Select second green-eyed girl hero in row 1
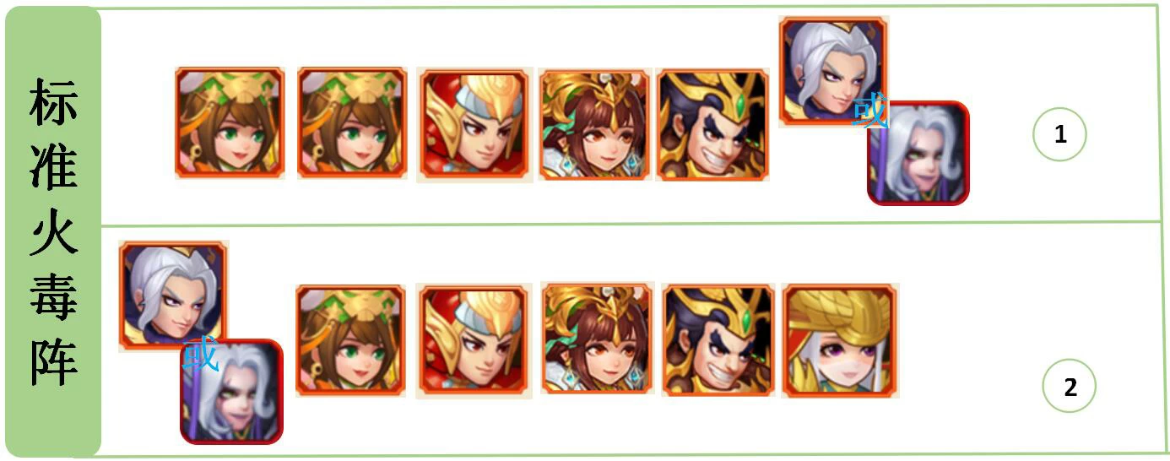The height and width of the screenshot is (461, 1170). (352, 123)
